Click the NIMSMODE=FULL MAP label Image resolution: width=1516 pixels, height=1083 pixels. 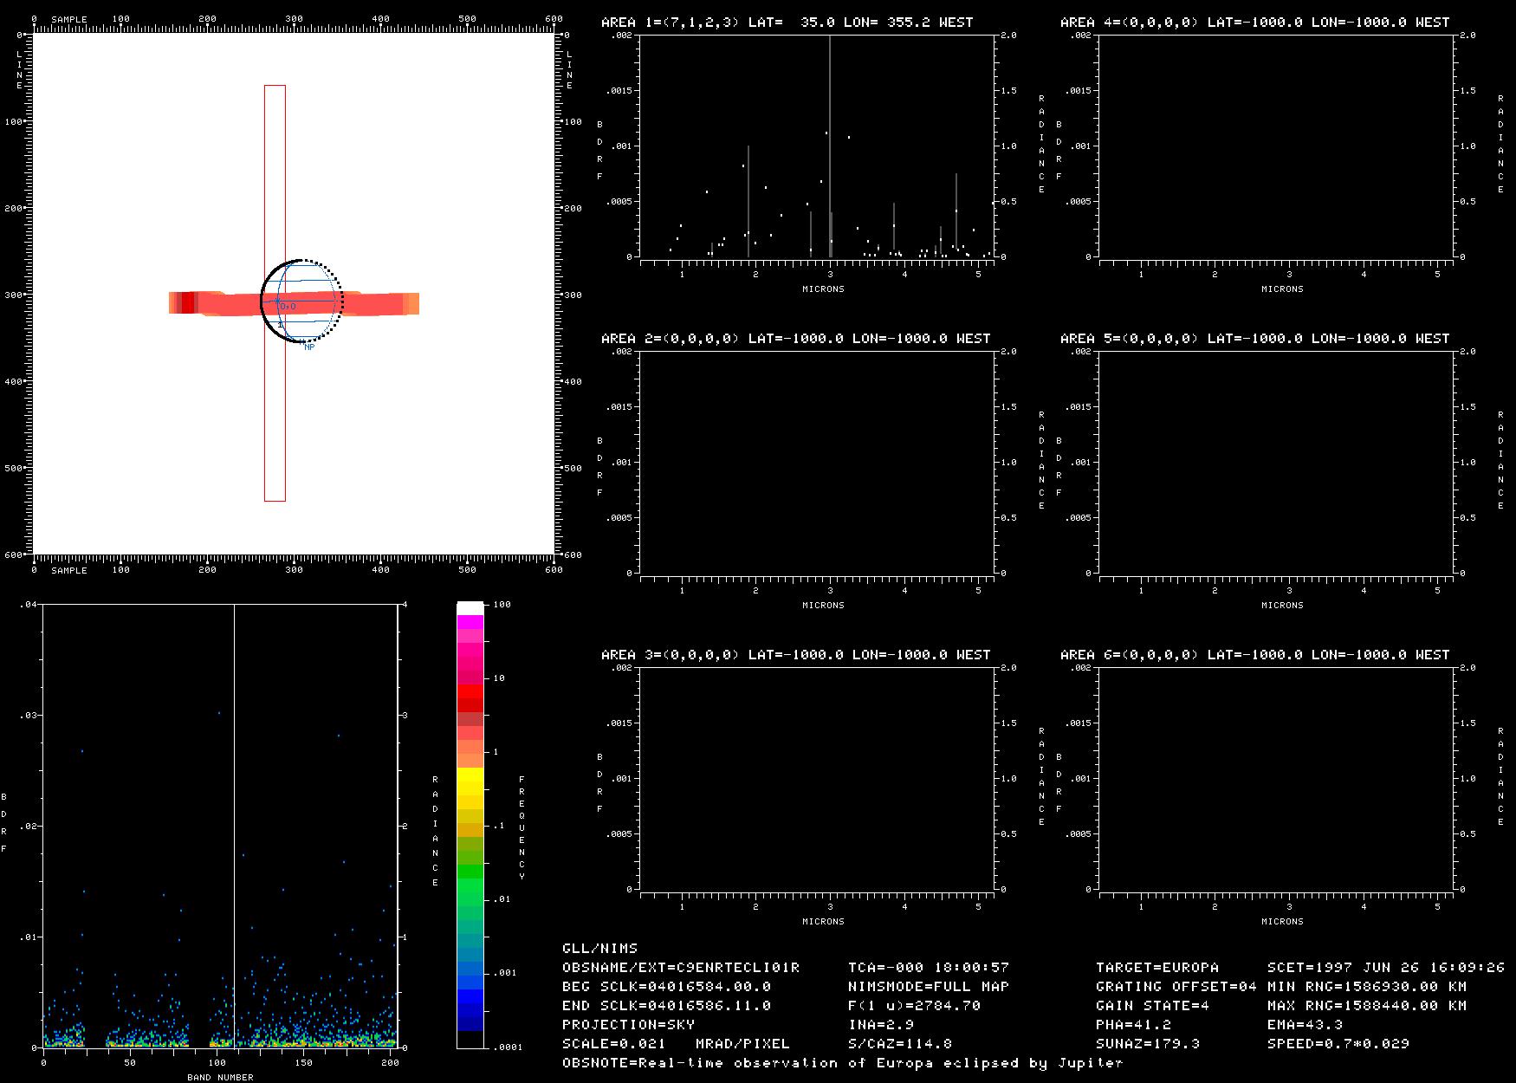click(x=929, y=986)
